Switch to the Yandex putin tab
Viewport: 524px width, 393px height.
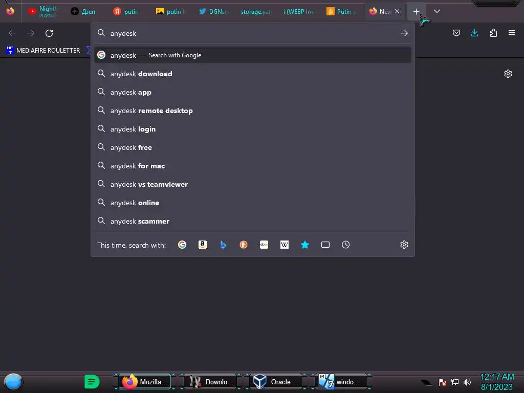click(128, 11)
